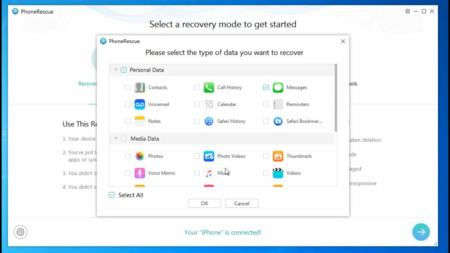Click the Safari History clock icon
The height and width of the screenshot is (253, 450).
pos(209,121)
